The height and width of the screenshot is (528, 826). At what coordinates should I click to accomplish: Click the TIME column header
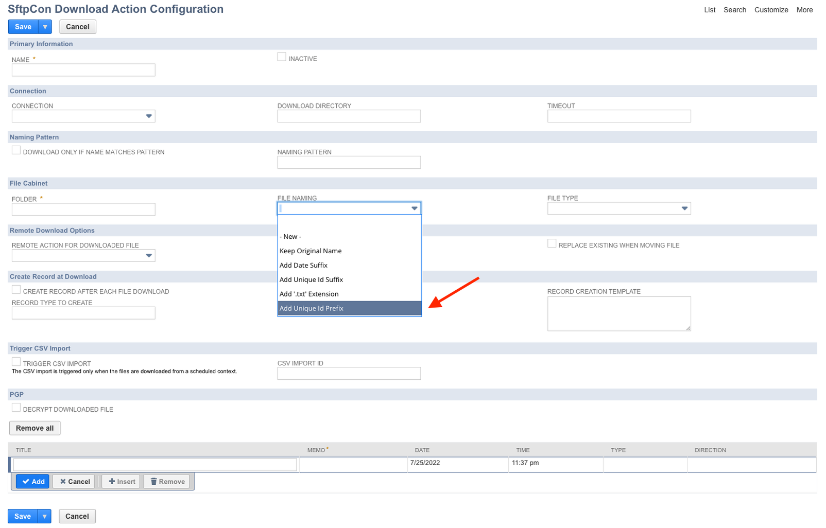tap(523, 450)
